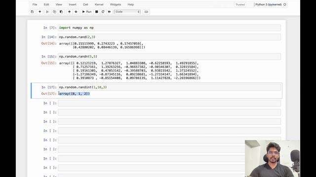The image size is (316, 177).
Task: Run the selected cell
Action: (x=87, y=12)
